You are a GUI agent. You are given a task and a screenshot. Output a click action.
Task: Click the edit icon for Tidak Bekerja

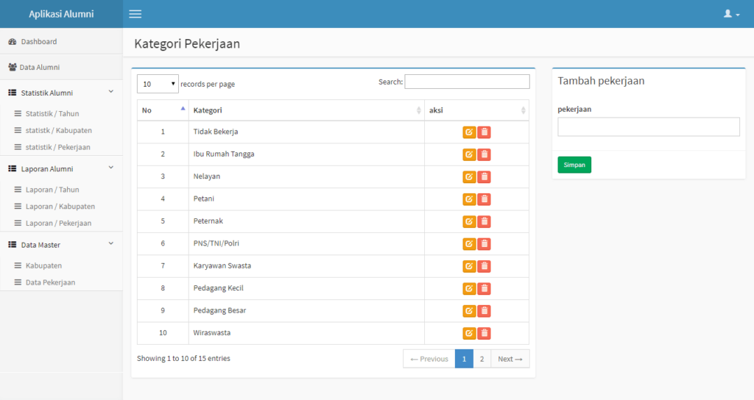(x=469, y=132)
